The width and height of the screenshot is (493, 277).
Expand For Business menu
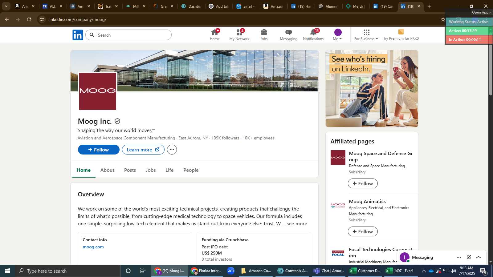(x=366, y=35)
